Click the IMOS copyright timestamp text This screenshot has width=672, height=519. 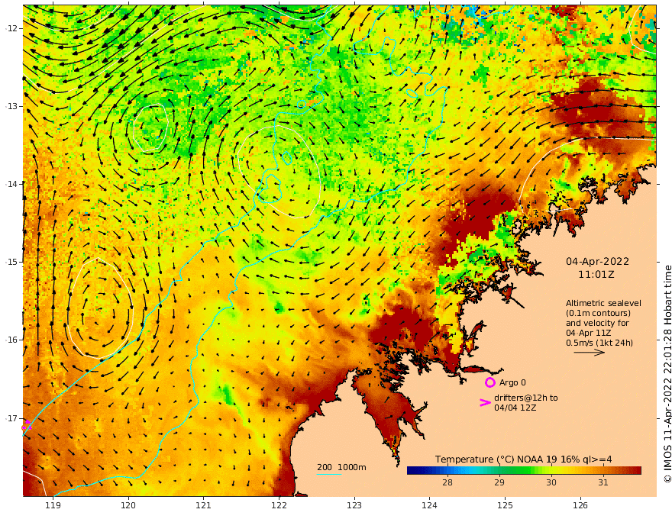pyautogui.click(x=667, y=374)
